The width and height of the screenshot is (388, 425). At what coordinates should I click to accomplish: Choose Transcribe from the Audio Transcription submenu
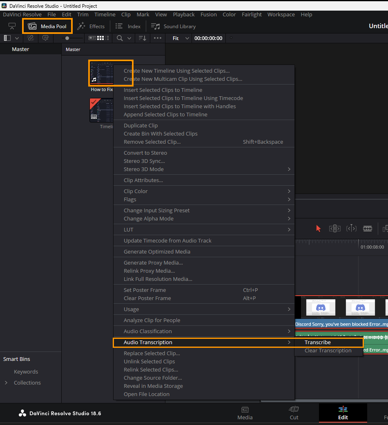pos(317,343)
